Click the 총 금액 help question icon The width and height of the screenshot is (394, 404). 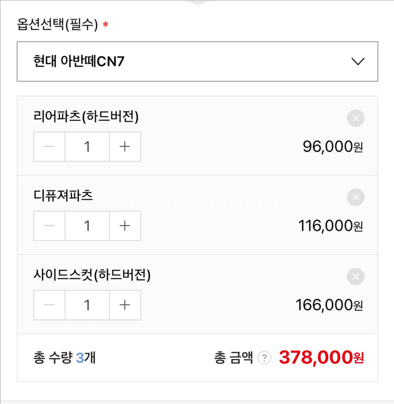point(265,358)
